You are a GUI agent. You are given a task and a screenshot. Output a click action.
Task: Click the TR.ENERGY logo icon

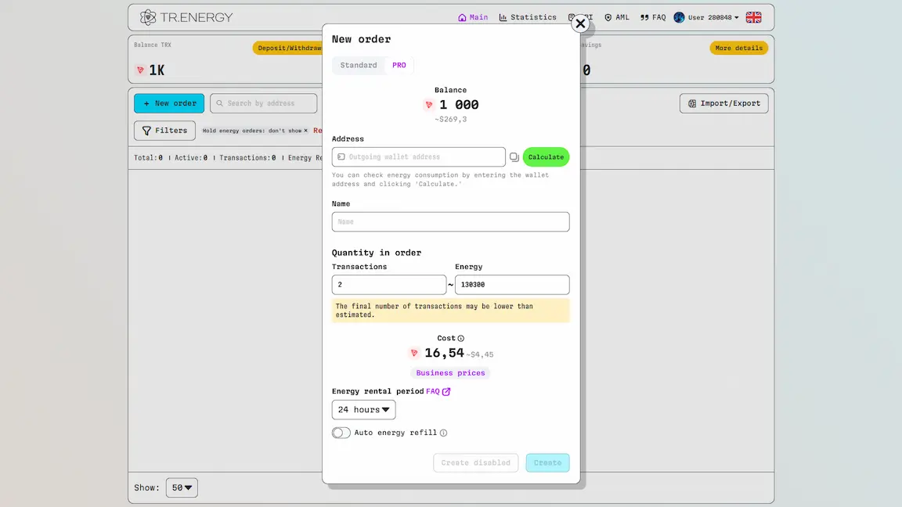pyautogui.click(x=148, y=17)
